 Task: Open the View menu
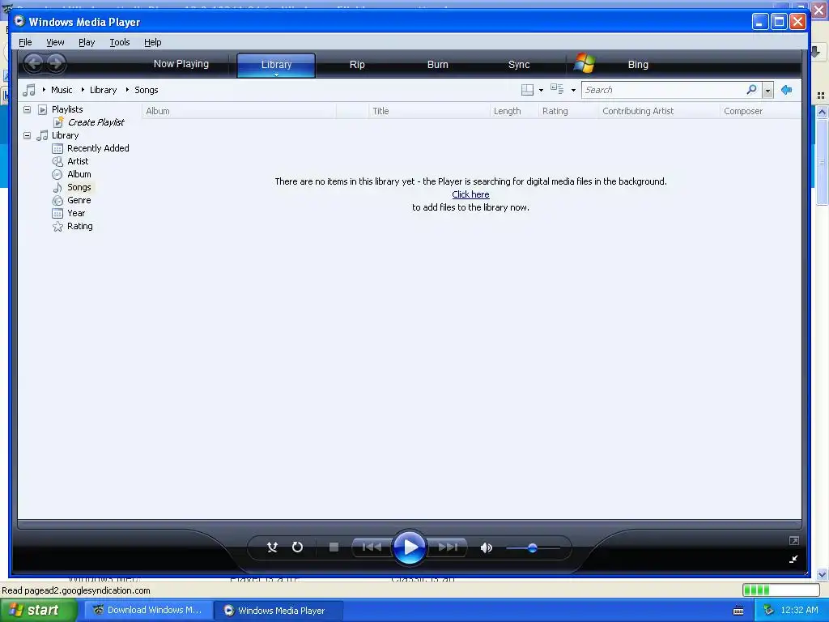coord(55,42)
